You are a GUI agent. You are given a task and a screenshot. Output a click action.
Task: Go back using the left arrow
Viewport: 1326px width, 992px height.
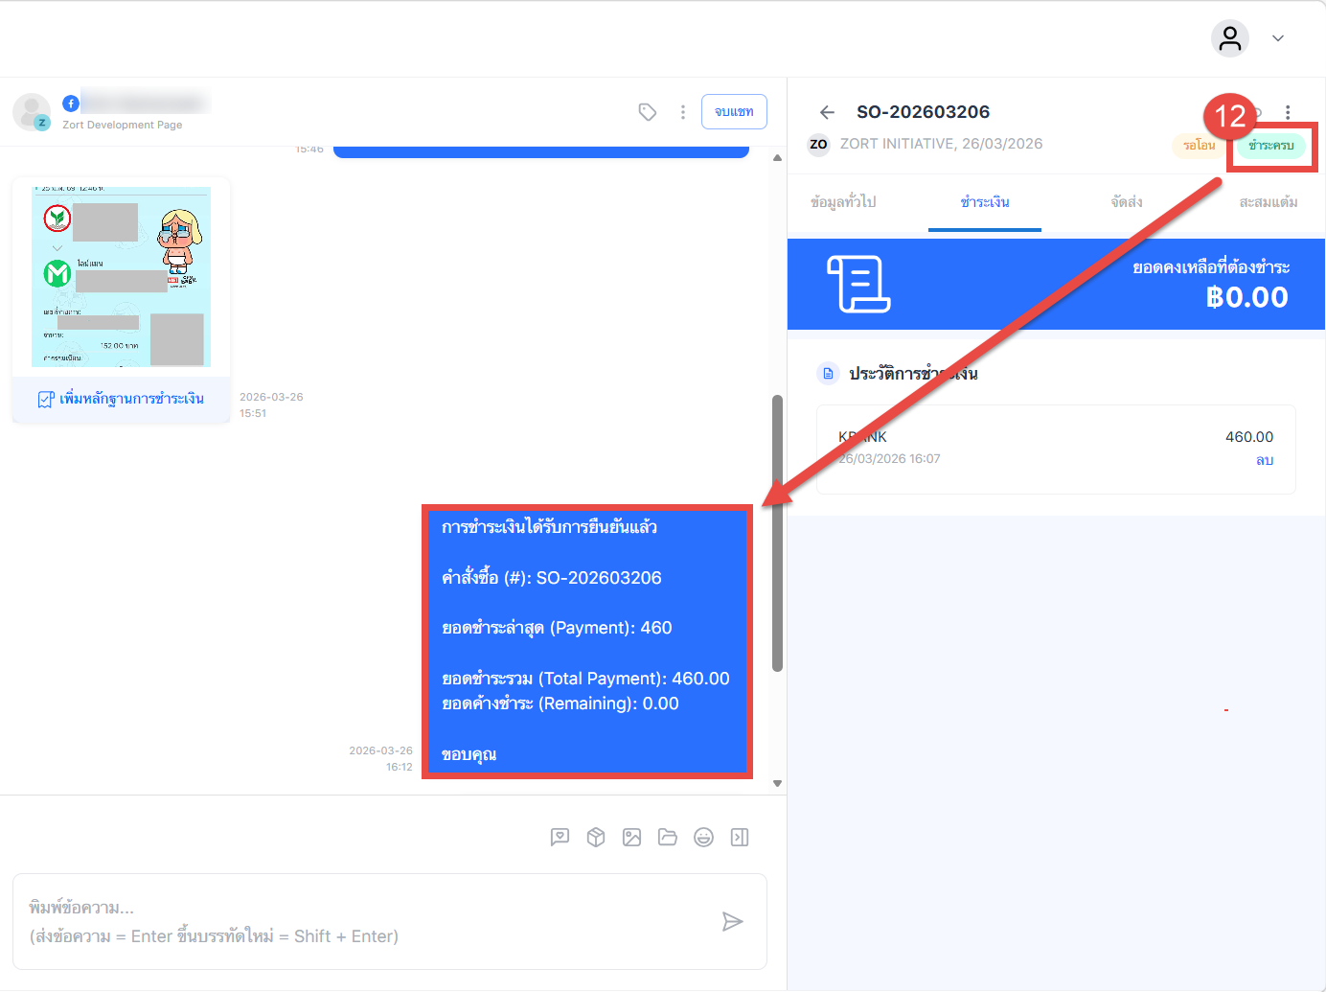828,112
